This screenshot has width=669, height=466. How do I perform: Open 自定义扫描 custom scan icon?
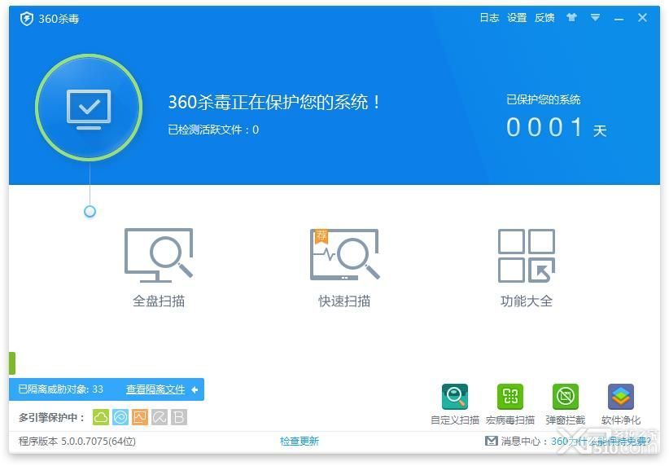click(x=455, y=397)
